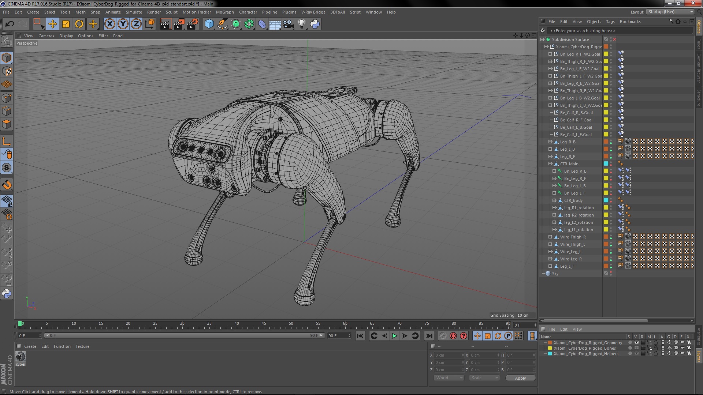Open the Layout dropdown

670,12
